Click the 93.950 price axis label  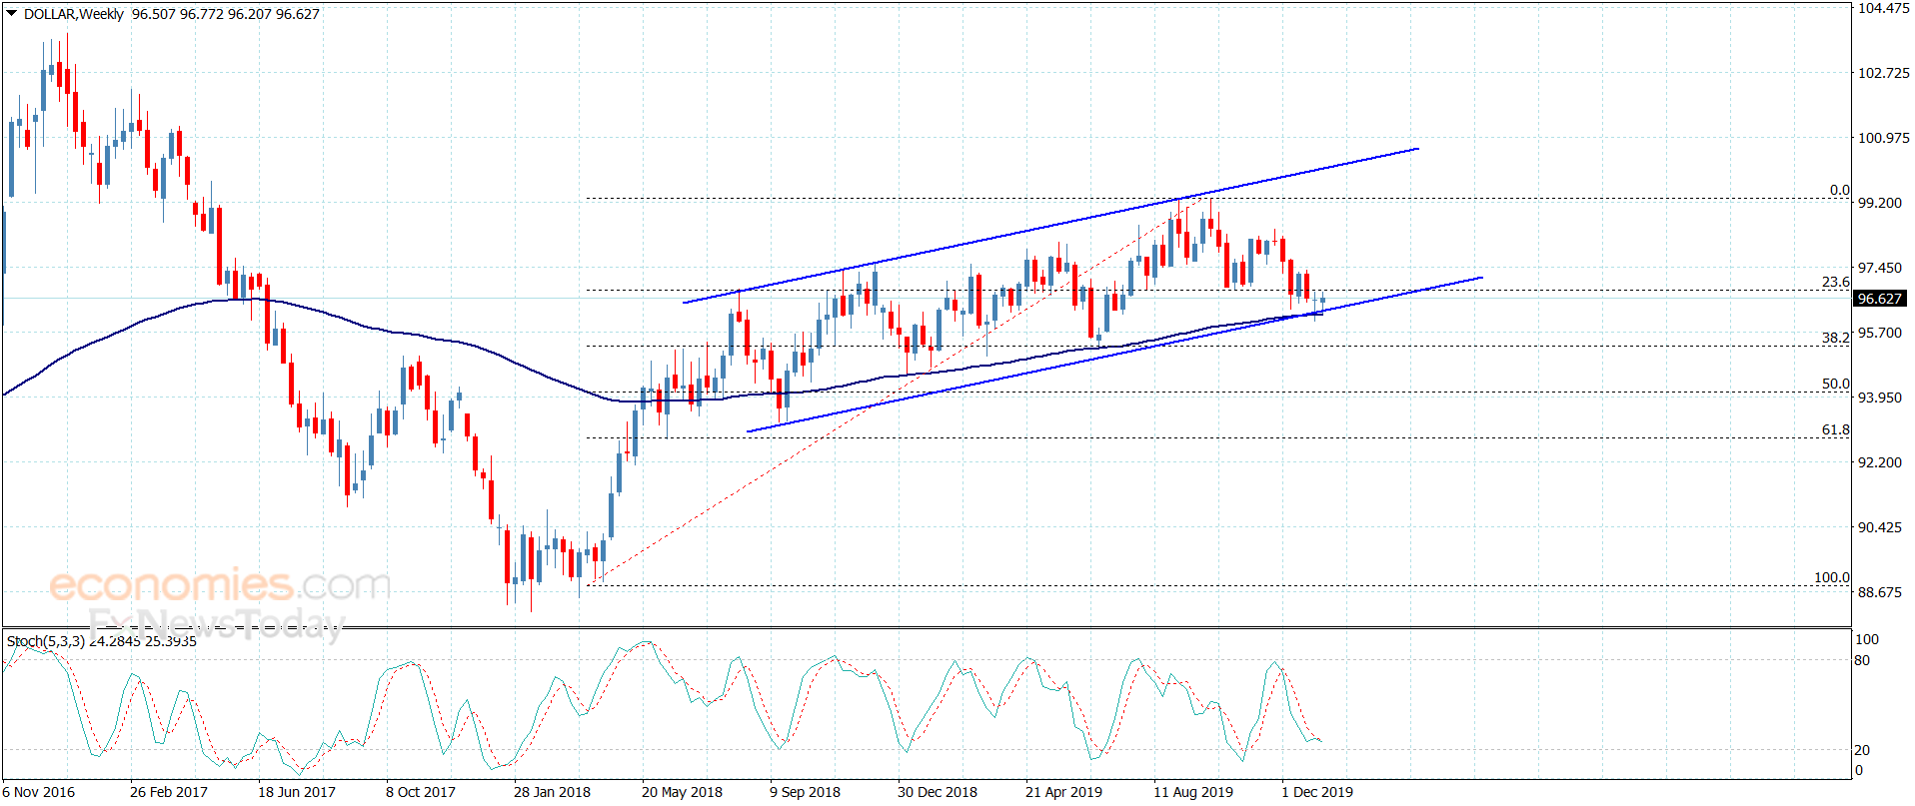click(1880, 398)
